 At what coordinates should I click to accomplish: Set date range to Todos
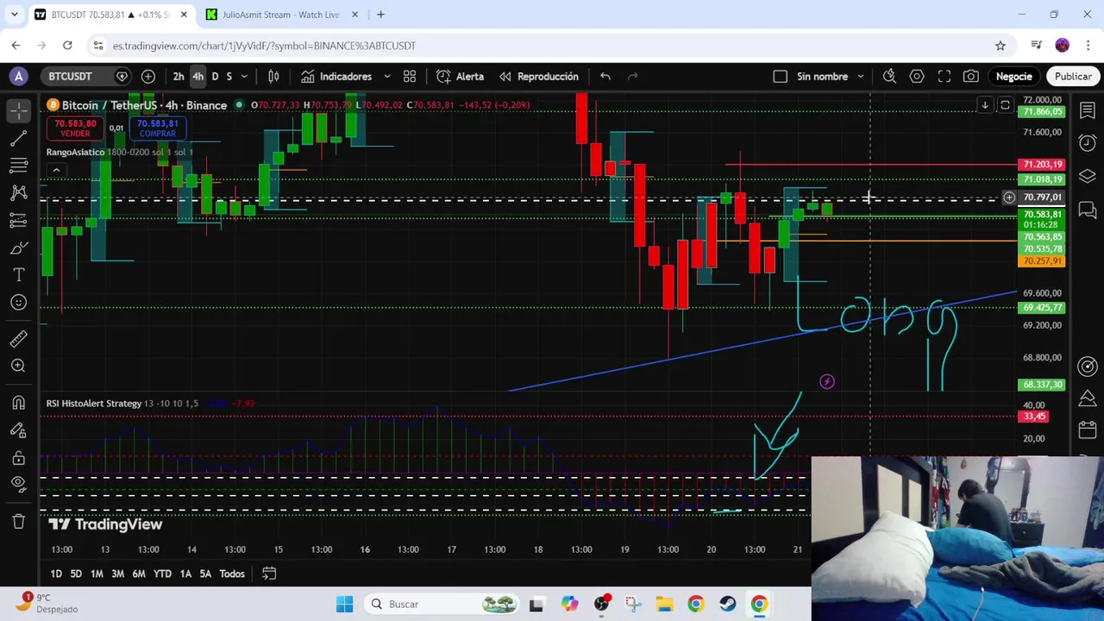(x=232, y=574)
